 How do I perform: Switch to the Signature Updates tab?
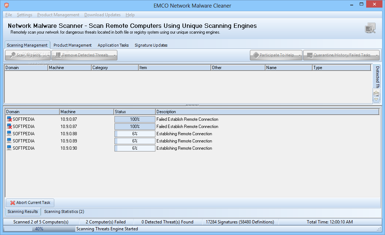coord(151,45)
